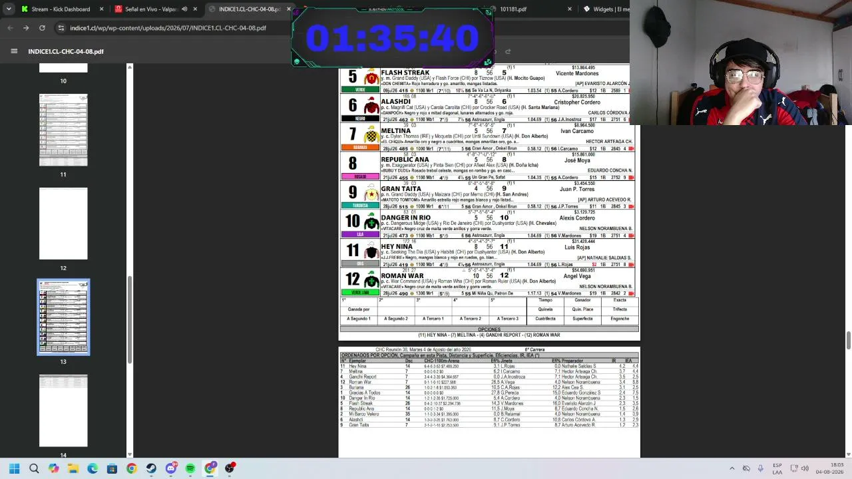Viewport: 852px width, 479px height.
Task: Select page 12 thumbnail in sidebar
Action: pyautogui.click(x=63, y=224)
